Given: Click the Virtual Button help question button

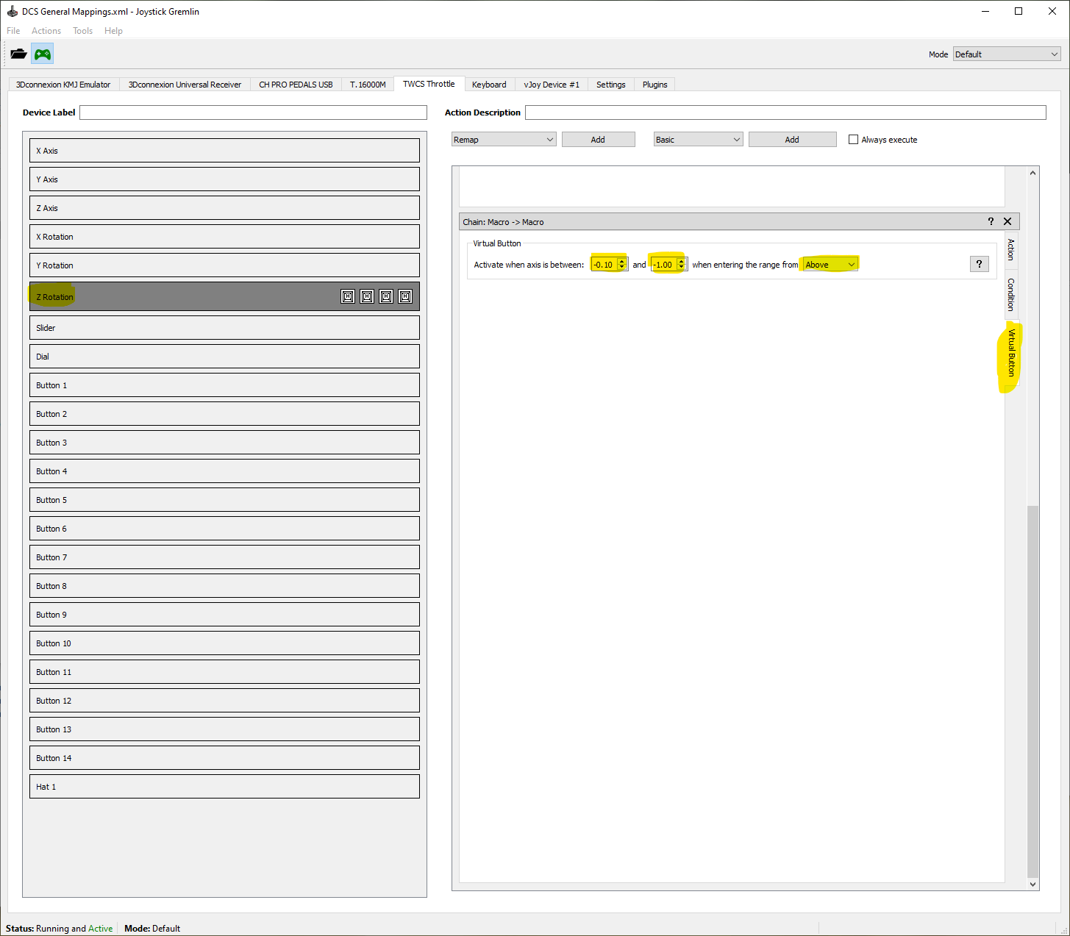Looking at the screenshot, I should 980,264.
